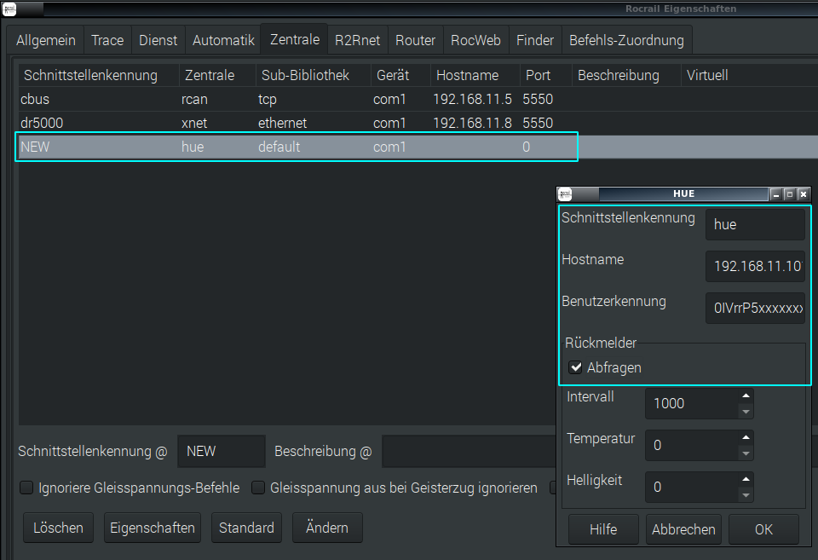Go to the RocWeb tab
This screenshot has width=818, height=560.
(475, 40)
